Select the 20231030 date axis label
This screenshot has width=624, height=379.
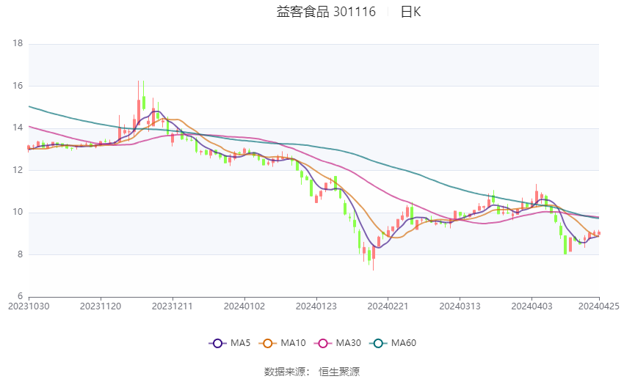pos(29,306)
